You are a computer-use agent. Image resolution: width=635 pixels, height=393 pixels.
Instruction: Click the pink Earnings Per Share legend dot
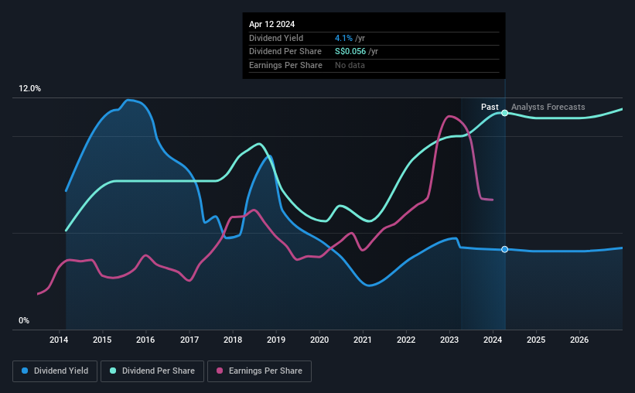(x=220, y=371)
